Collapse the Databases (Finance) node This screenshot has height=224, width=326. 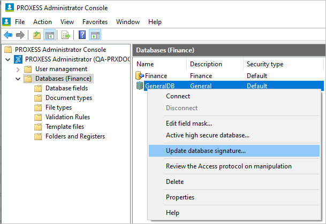(x=18, y=79)
